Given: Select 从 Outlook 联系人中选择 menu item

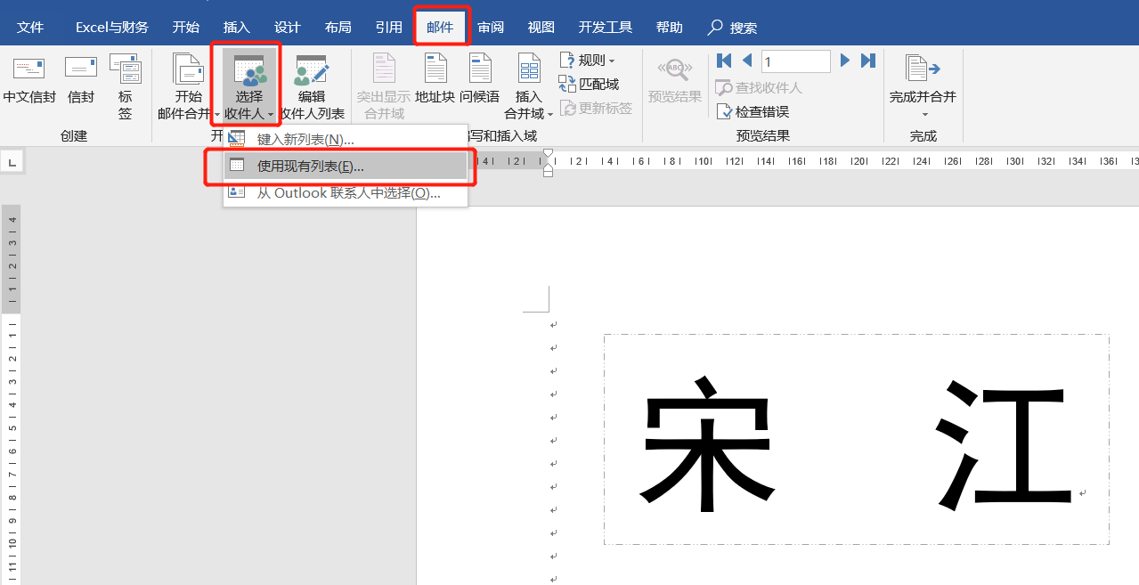Looking at the screenshot, I should [x=346, y=192].
